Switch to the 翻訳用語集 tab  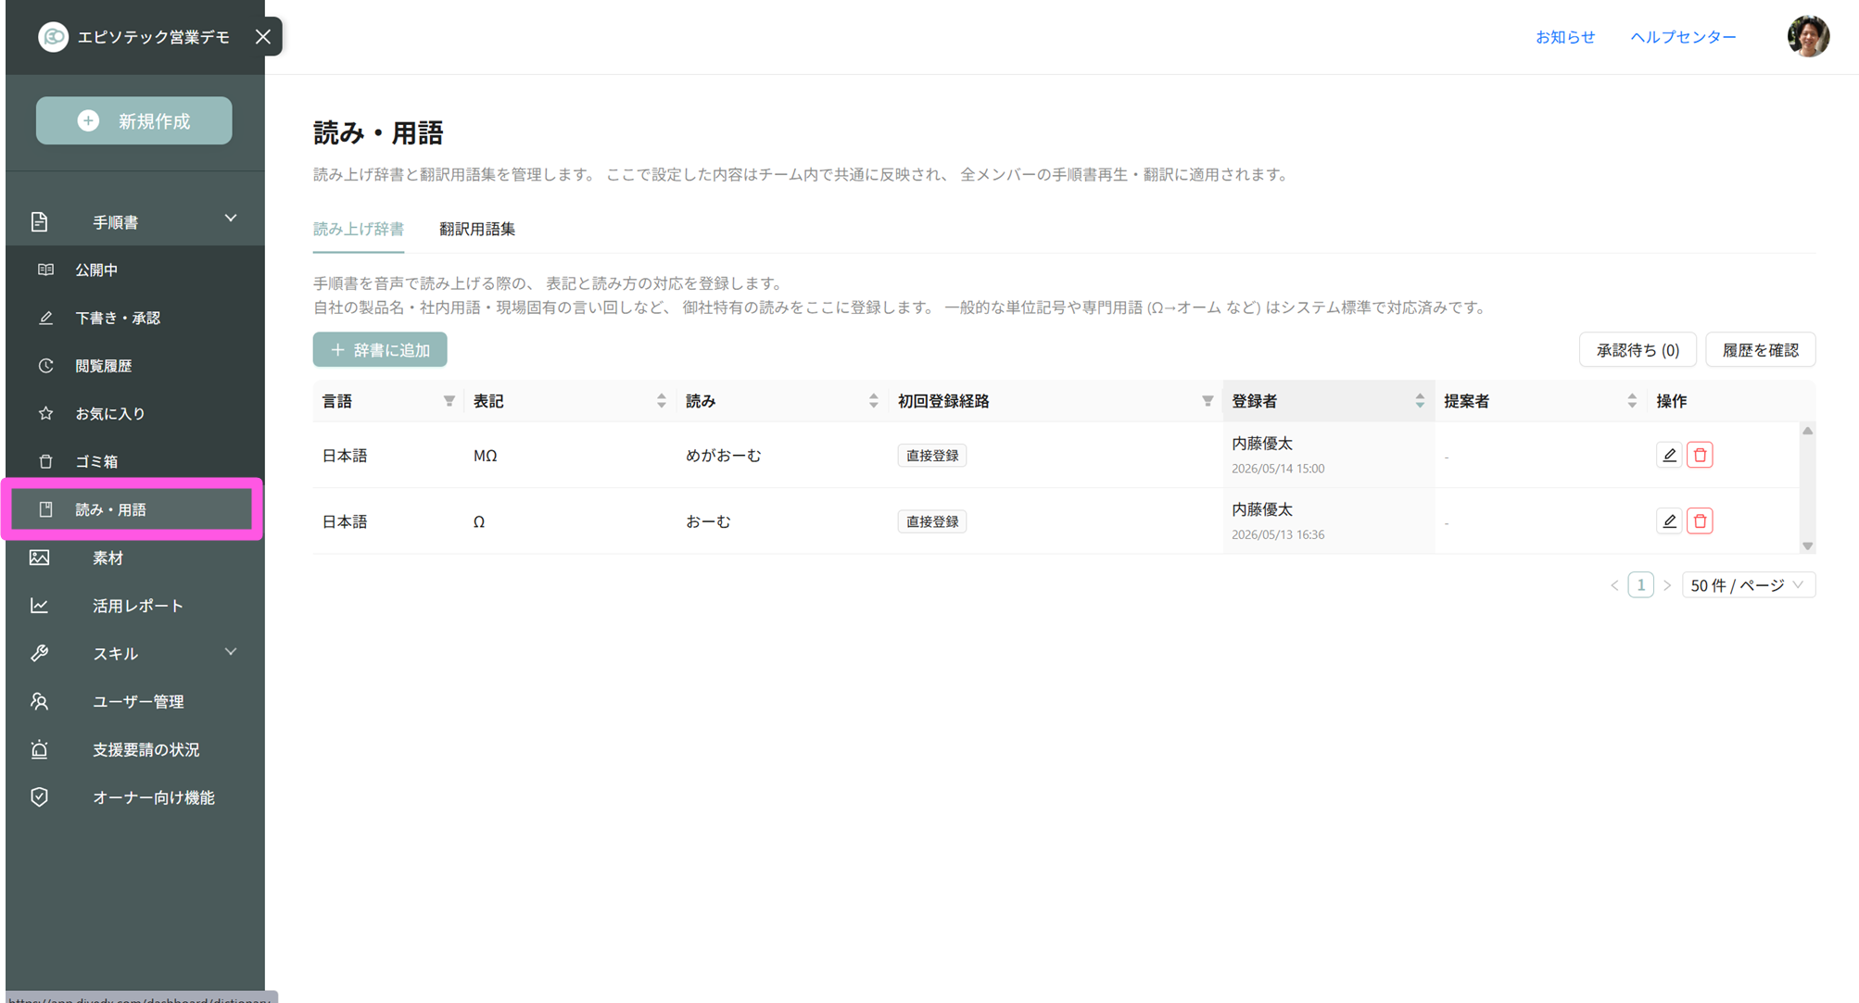477,229
